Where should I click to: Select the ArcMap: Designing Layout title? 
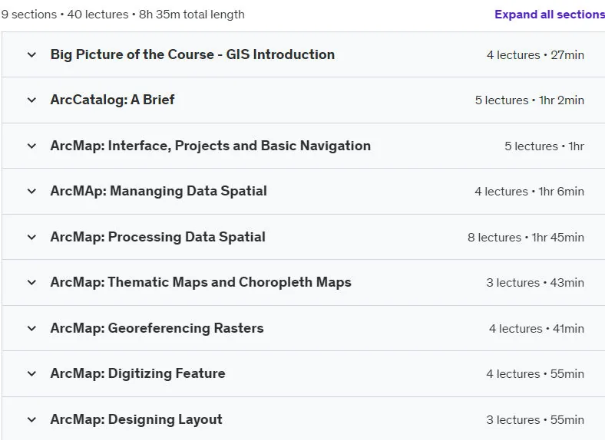pyautogui.click(x=136, y=419)
